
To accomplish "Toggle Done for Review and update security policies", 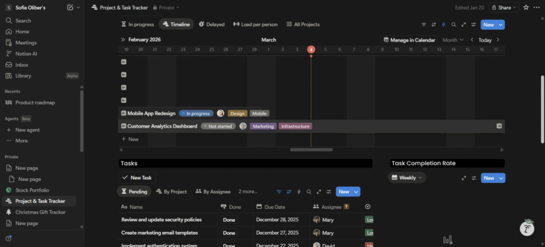I will [229, 220].
